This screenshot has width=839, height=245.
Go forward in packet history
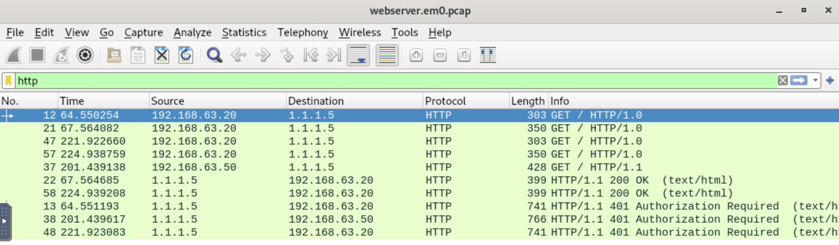pos(262,55)
